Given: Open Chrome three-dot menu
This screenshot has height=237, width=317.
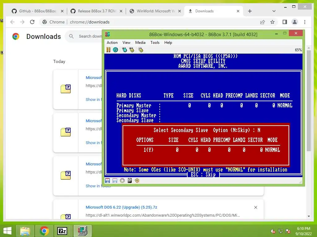Looking at the screenshot, I should click(305, 22).
